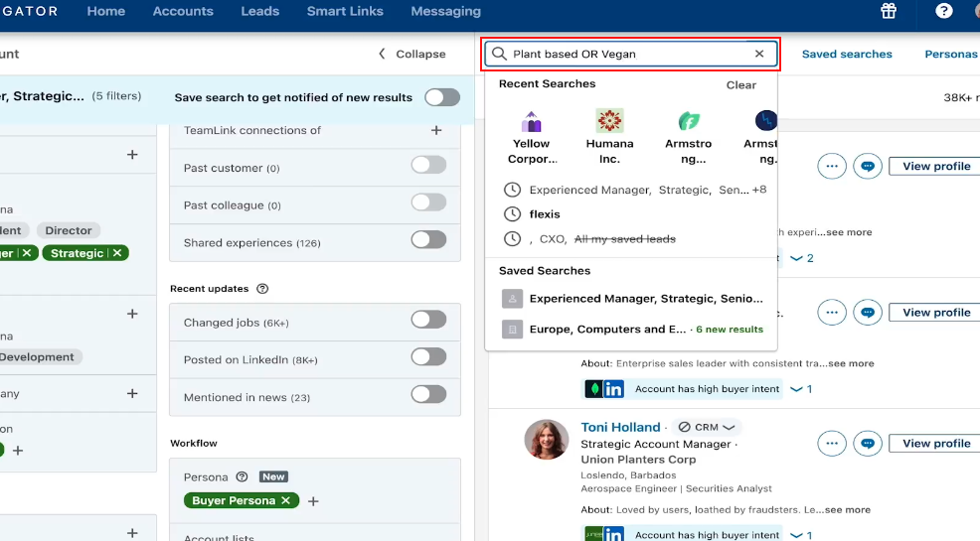
Task: Open more options menu for Toni Holland
Action: coord(832,444)
